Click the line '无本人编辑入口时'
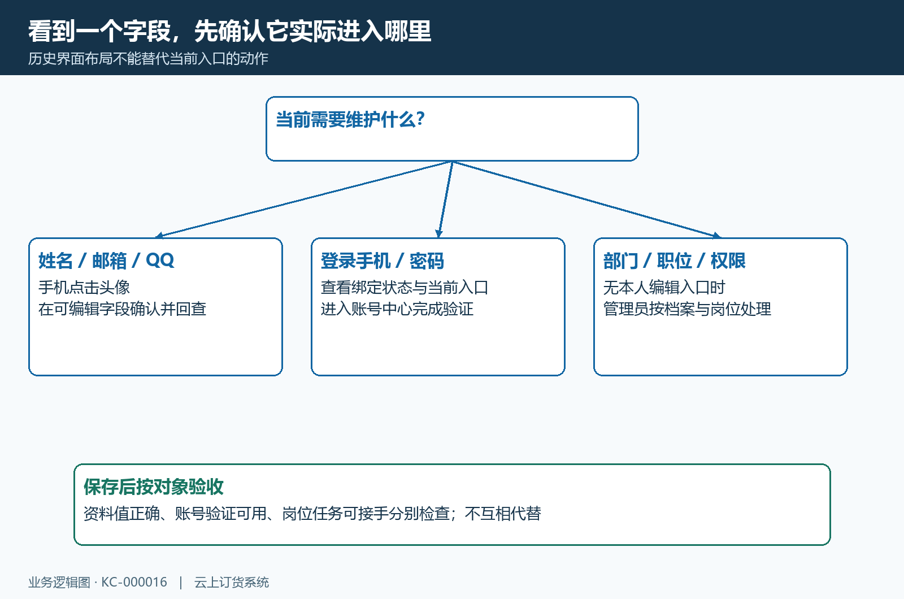 click(664, 287)
